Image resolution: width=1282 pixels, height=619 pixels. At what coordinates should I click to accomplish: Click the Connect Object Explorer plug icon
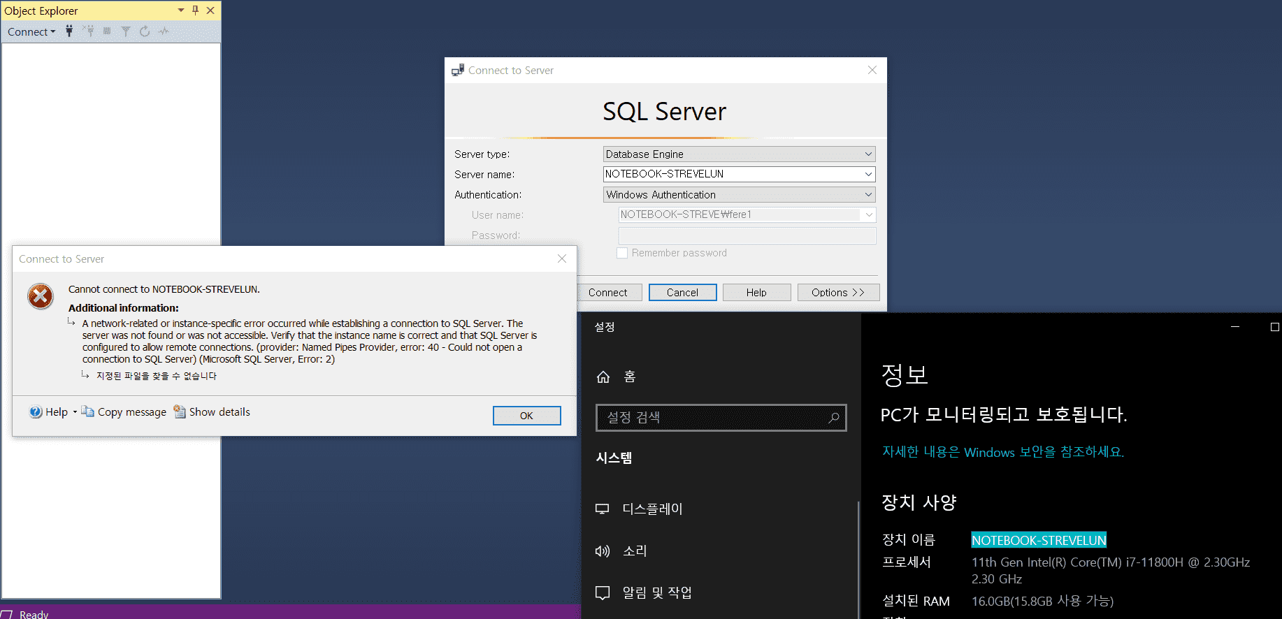(x=69, y=31)
